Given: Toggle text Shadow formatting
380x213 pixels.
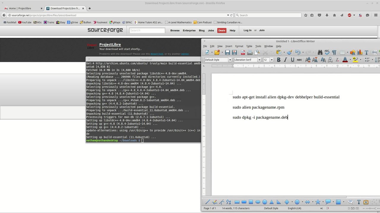Looking at the screenshot, I should tap(323, 60).
